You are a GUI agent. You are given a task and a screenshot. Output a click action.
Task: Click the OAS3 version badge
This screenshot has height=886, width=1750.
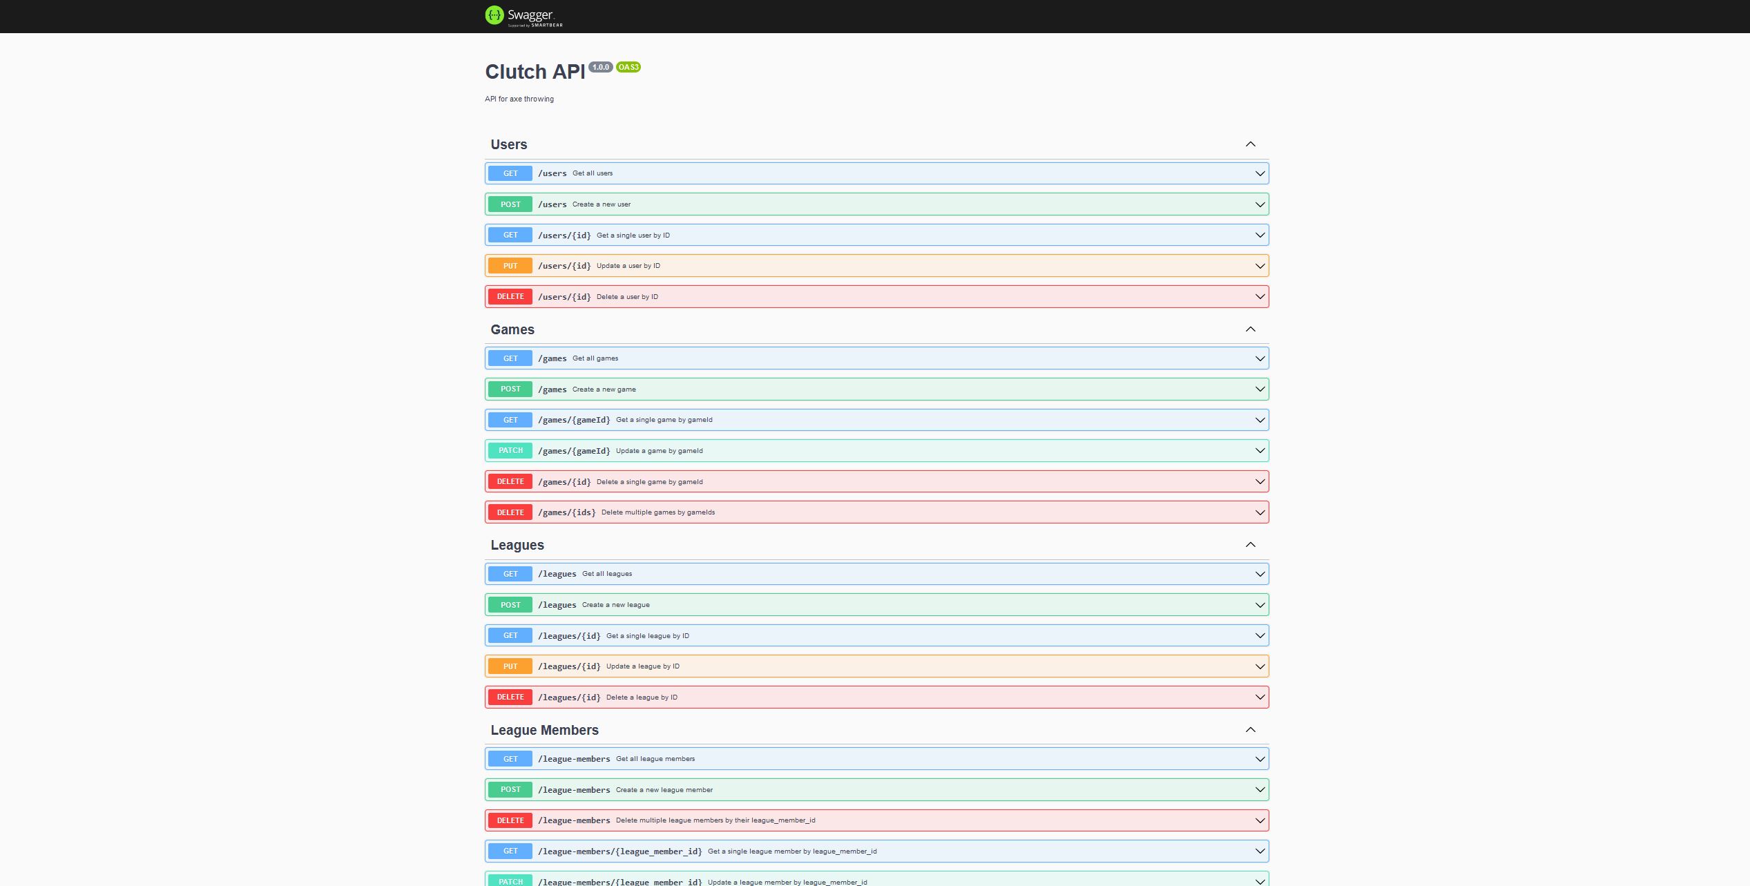coord(628,67)
